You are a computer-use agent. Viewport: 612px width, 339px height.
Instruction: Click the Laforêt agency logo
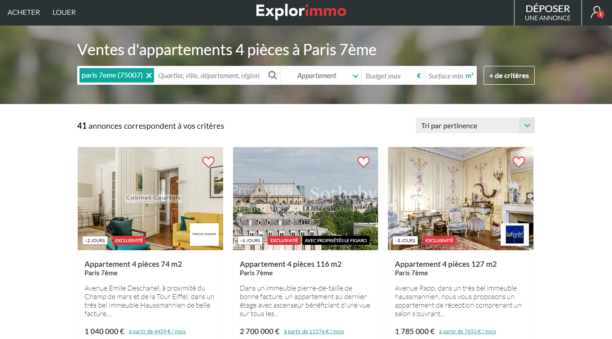point(515,235)
